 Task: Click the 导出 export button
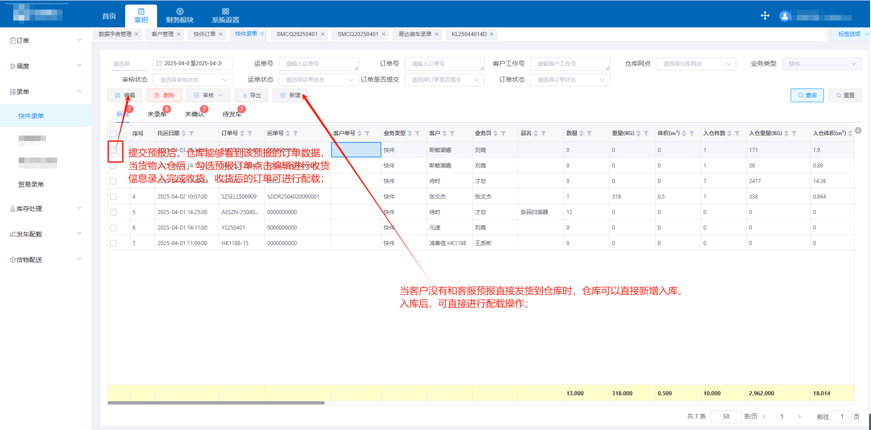point(251,95)
